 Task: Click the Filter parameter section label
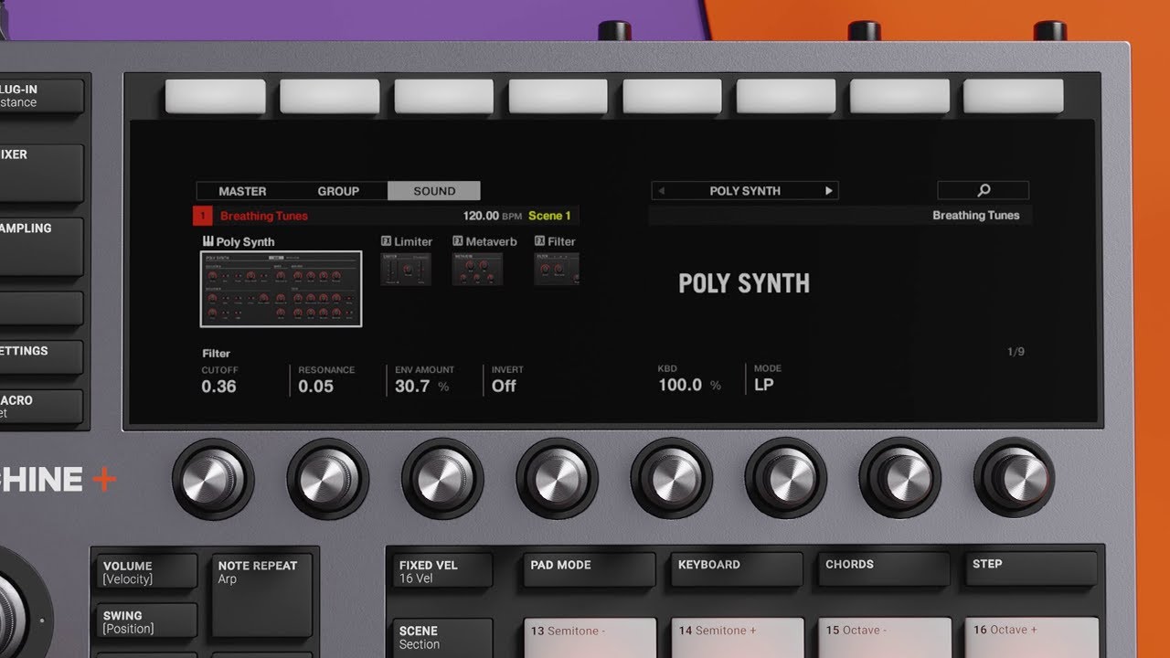(x=216, y=354)
